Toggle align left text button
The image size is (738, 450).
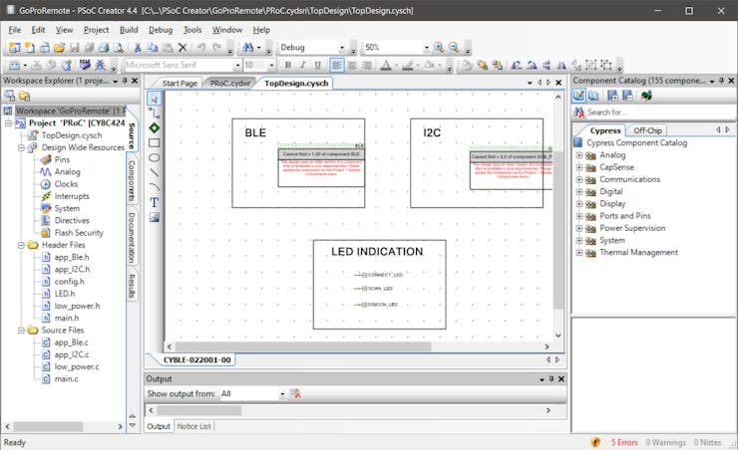[337, 65]
